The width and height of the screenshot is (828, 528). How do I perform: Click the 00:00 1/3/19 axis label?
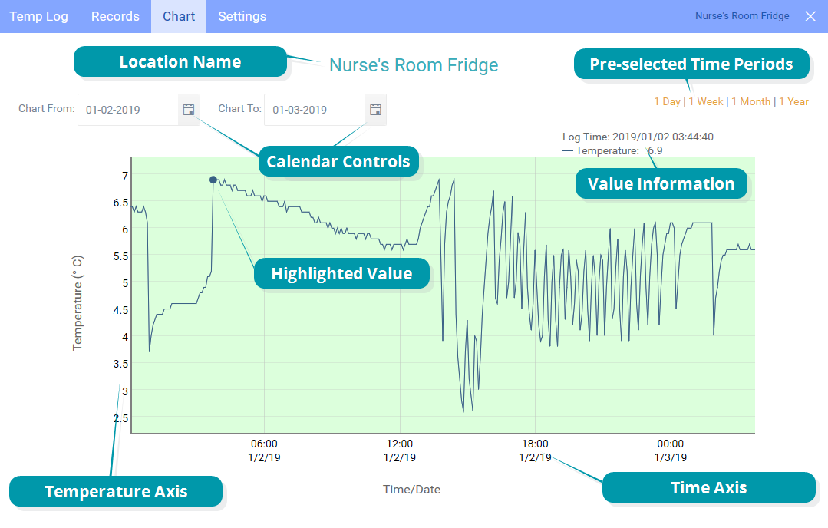[x=671, y=450]
